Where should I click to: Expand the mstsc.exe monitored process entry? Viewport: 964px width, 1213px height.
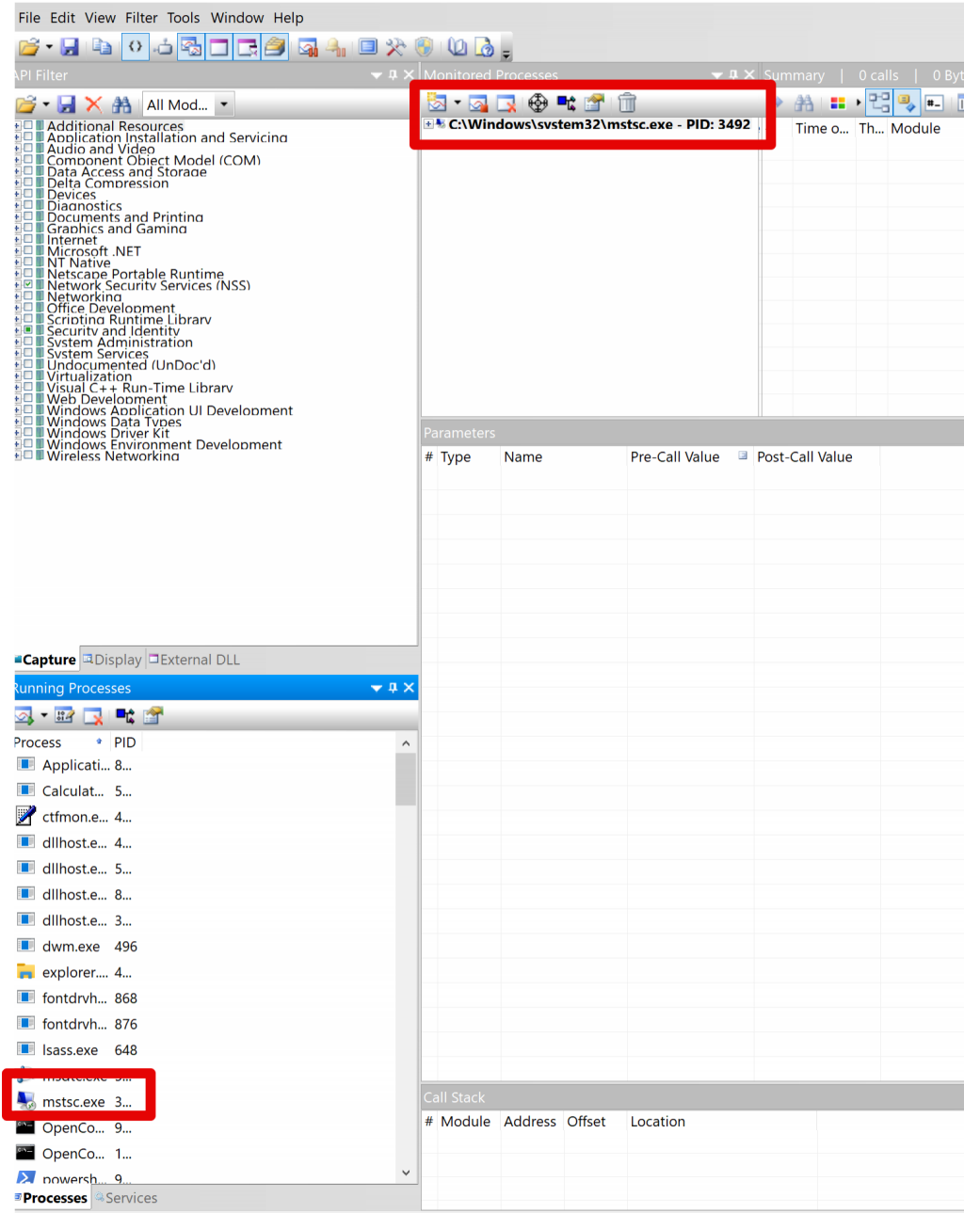point(428,123)
